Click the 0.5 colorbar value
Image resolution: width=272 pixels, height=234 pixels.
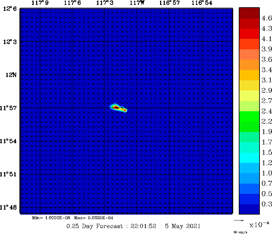267,194
